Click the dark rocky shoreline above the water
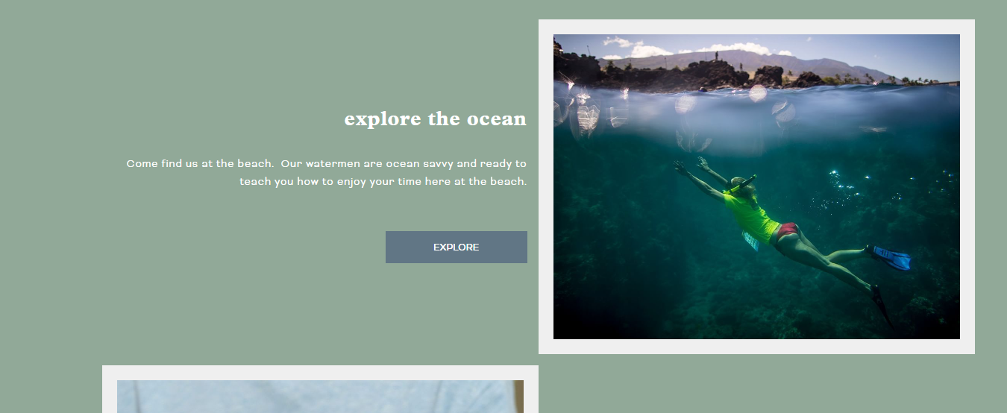This screenshot has width=1007, height=413. click(671, 75)
